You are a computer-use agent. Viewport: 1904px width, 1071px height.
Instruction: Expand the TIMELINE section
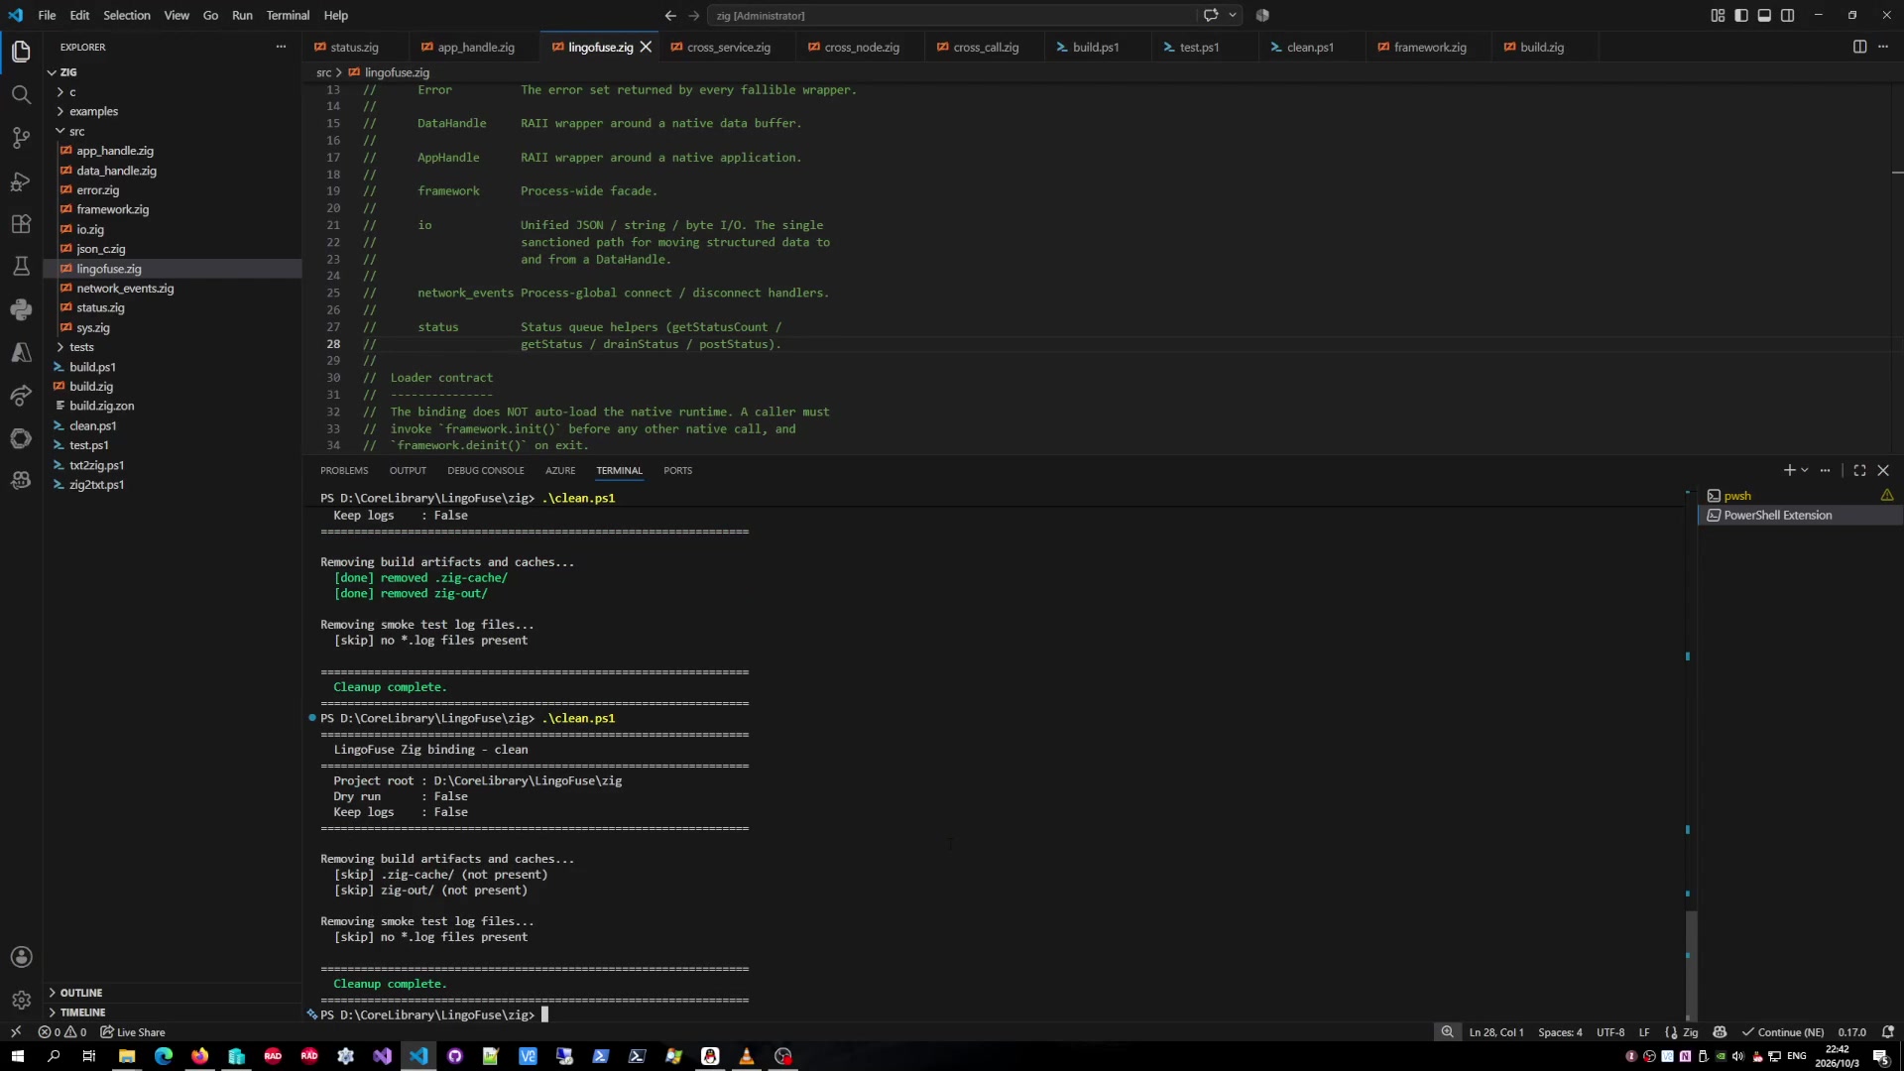[173, 1012]
